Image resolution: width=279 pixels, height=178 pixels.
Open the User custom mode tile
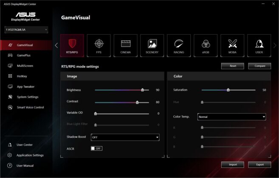(259, 46)
